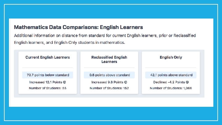Click the down-arrow icon next to Declined -4.2 Points
222x125 pixels.
187,82
